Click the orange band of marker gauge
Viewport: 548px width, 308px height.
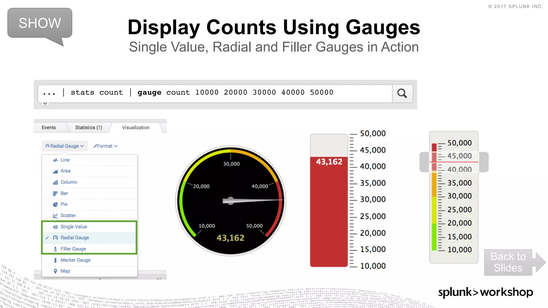point(434,184)
